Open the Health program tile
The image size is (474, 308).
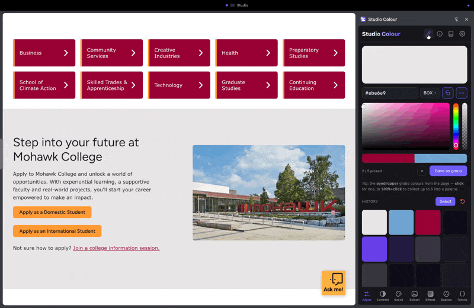[246, 53]
